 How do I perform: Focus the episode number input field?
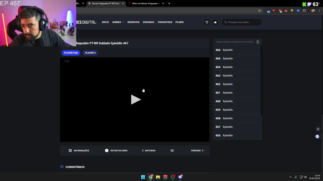pyautogui.click(x=235, y=42)
